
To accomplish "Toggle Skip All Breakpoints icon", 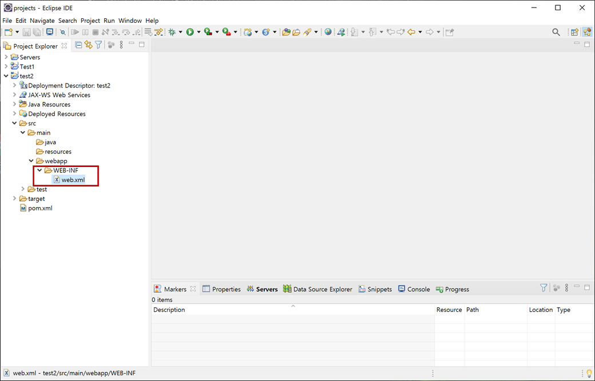I will point(63,32).
